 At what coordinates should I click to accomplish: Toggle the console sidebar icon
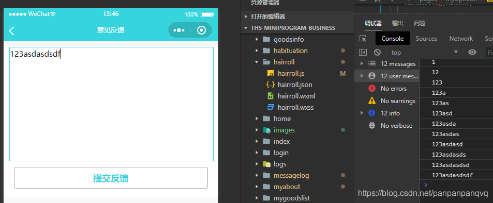pyautogui.click(x=363, y=53)
